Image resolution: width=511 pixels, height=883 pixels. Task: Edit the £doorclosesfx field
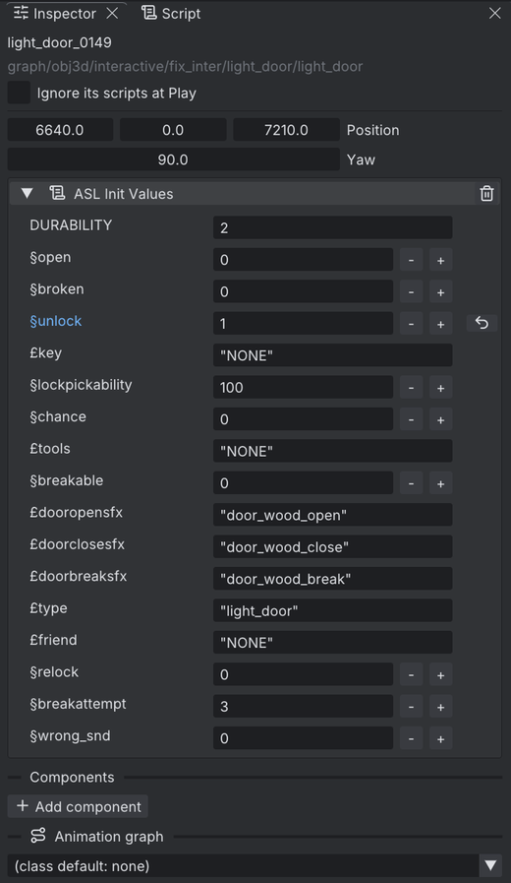pos(333,546)
